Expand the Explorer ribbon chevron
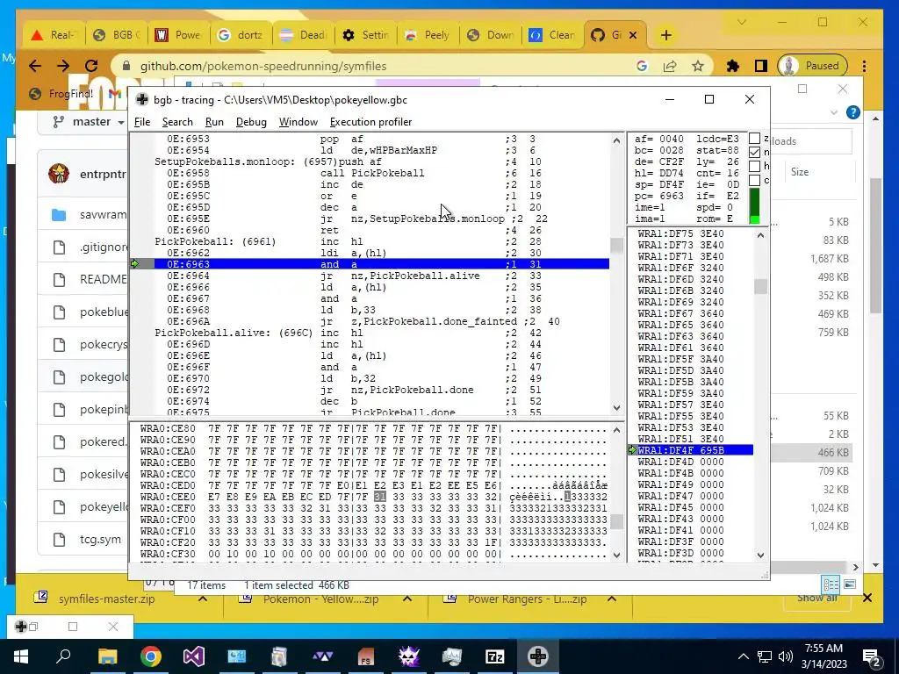Image resolution: width=899 pixels, height=674 pixels. pyautogui.click(x=834, y=113)
